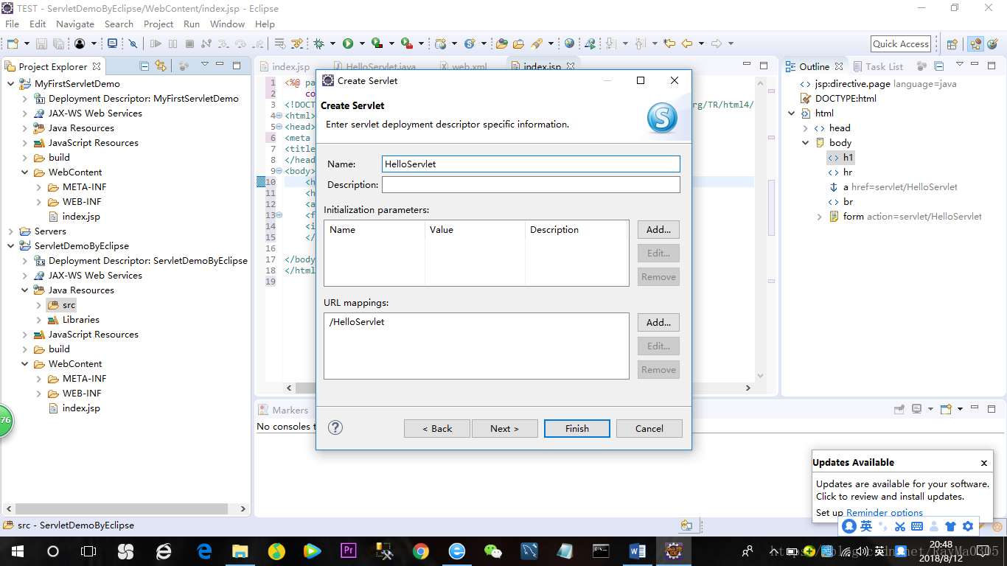Click the Collapse All icon in Outline view
The image size is (1007, 566).
pos(939,66)
